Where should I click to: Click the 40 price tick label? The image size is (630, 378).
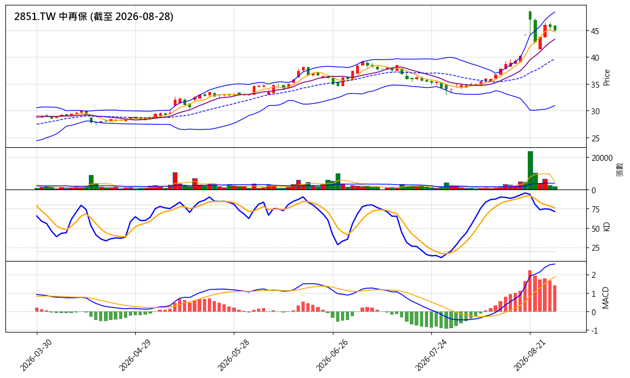click(x=595, y=58)
